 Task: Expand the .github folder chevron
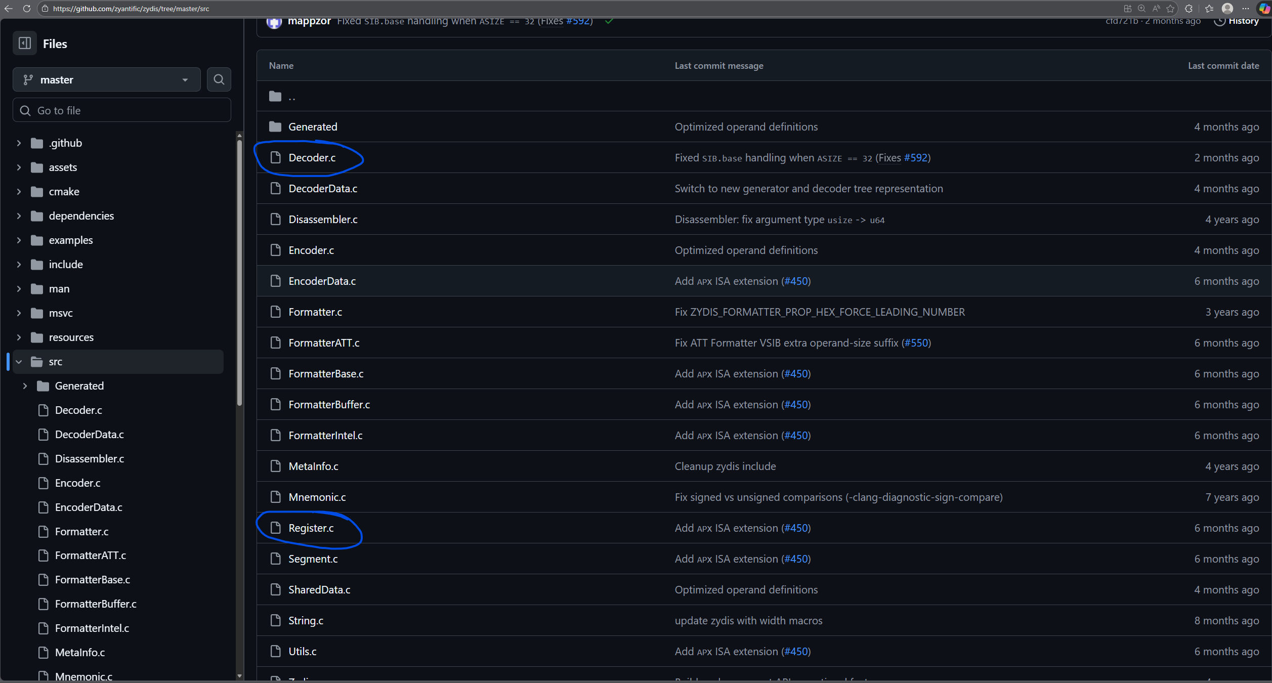click(x=19, y=143)
